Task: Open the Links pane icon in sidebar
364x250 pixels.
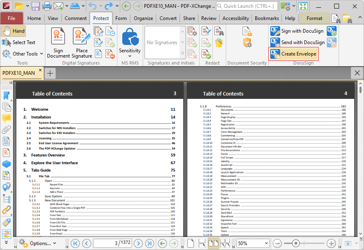Action: [x=7, y=210]
